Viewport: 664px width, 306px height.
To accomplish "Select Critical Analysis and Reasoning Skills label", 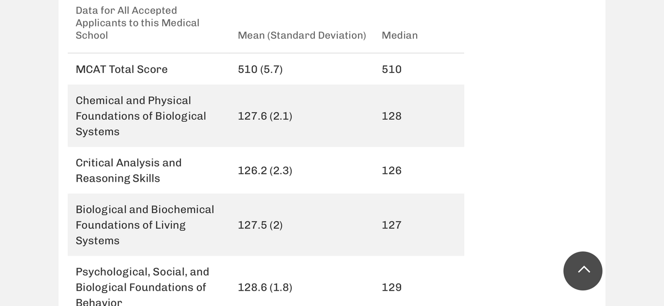I will pos(129,171).
